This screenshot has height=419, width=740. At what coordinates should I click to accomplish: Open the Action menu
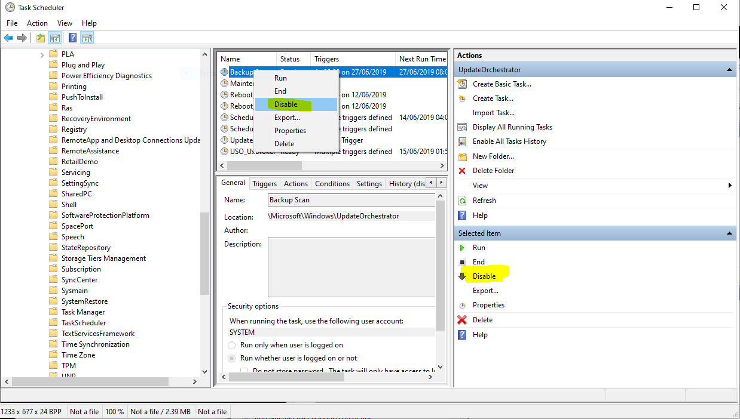(37, 23)
